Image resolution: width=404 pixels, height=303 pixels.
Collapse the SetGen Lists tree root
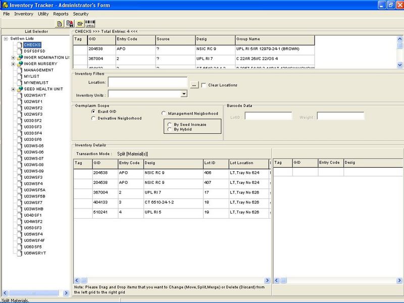pyautogui.click(x=6, y=39)
